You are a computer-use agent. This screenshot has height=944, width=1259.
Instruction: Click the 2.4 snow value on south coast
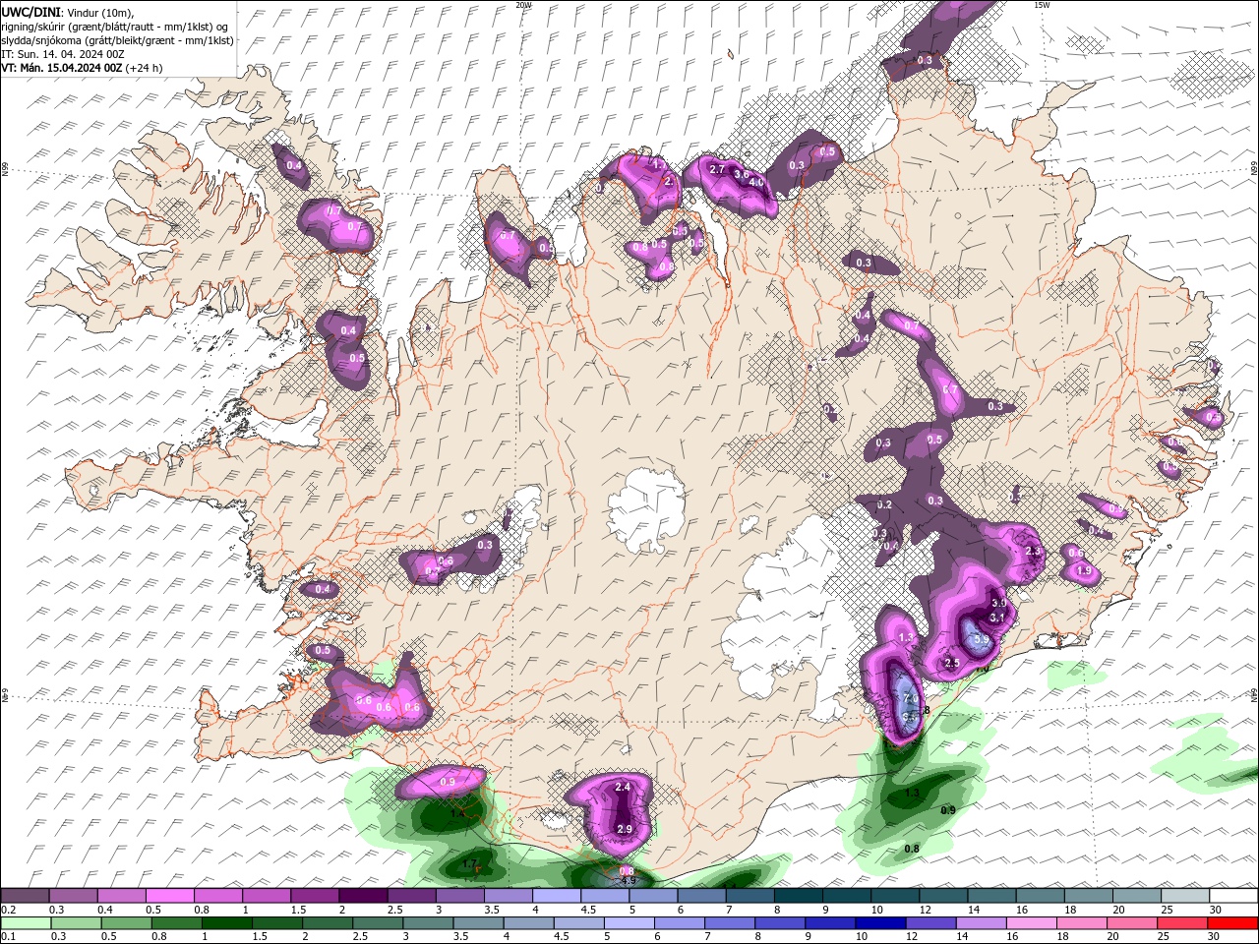pyautogui.click(x=623, y=788)
